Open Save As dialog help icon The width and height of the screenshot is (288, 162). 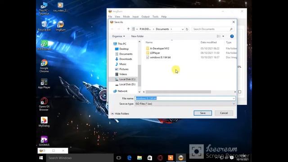pyautogui.click(x=232, y=36)
